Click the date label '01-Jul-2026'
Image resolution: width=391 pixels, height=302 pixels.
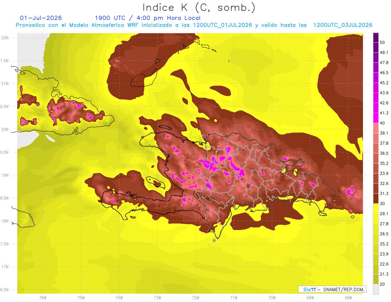(41, 18)
